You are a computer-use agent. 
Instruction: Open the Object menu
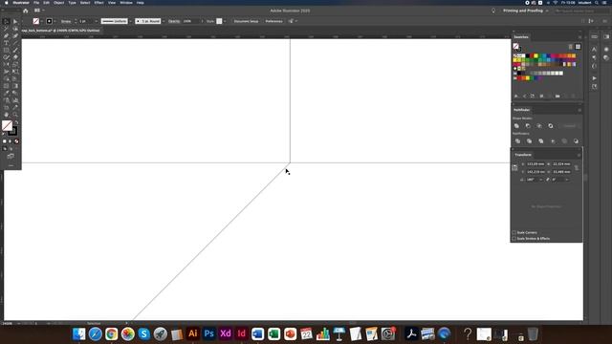click(59, 3)
